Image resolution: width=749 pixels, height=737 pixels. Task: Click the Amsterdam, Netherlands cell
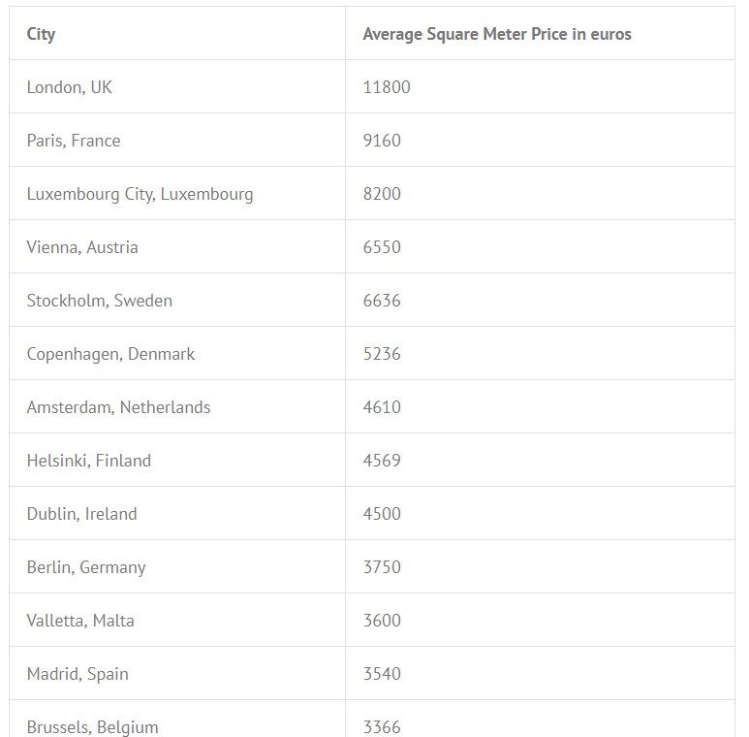(x=118, y=407)
